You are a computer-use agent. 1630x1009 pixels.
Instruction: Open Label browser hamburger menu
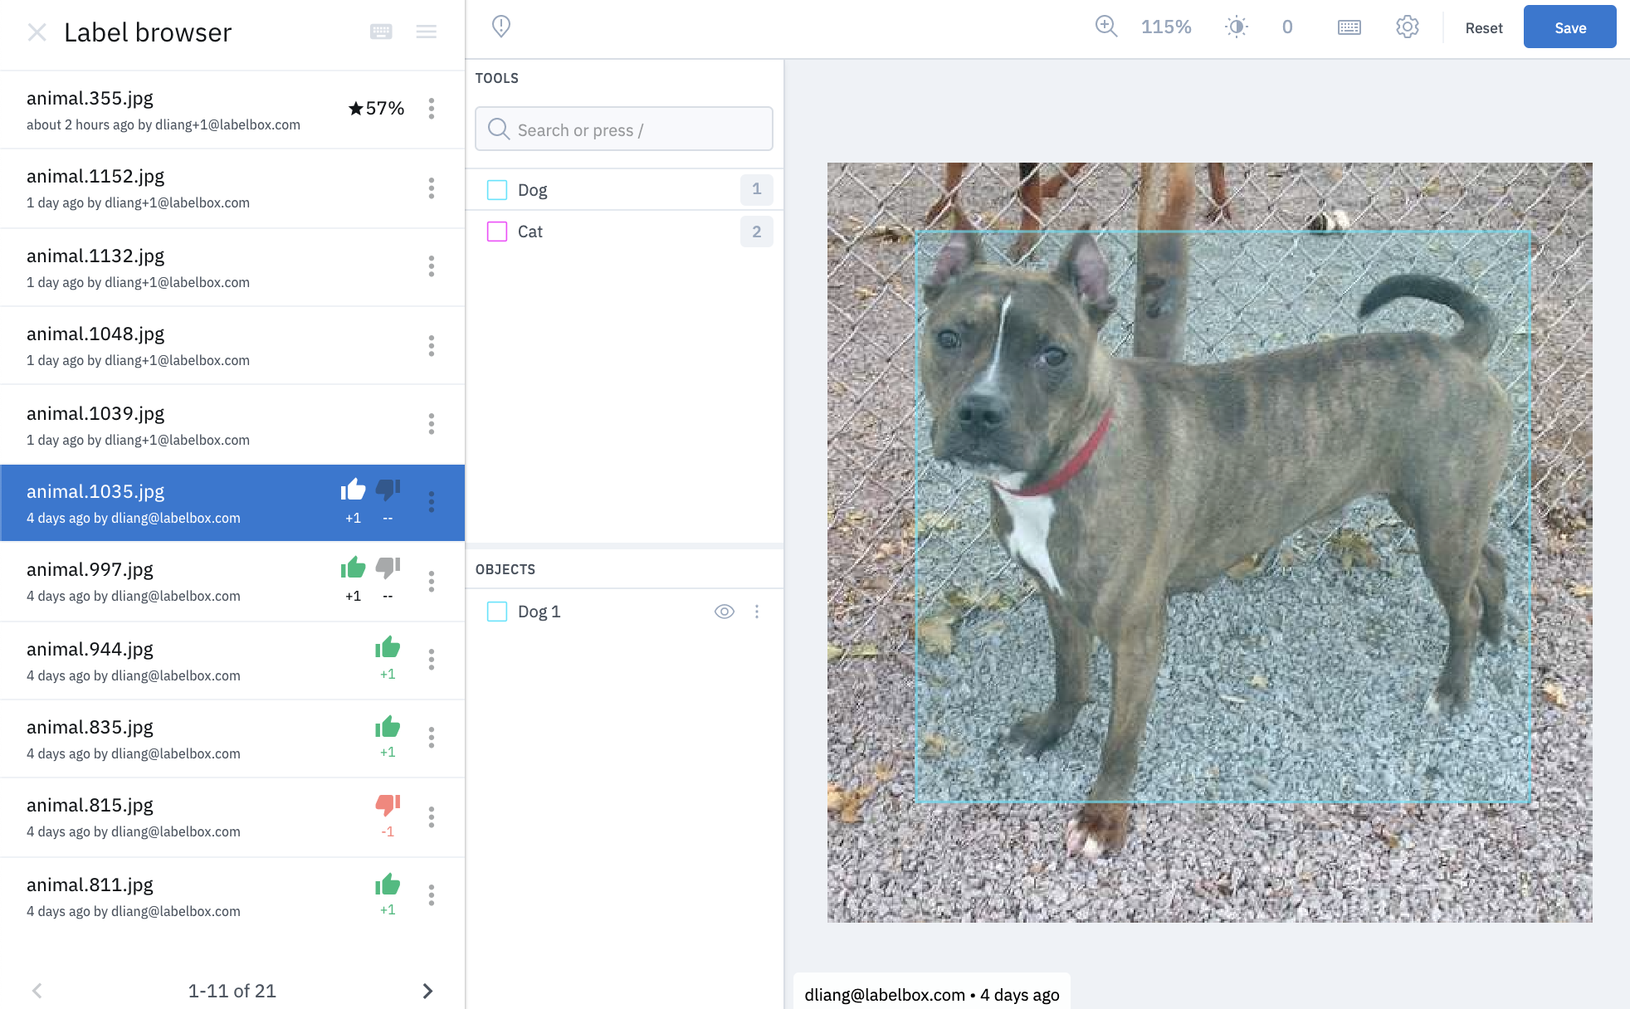[427, 32]
